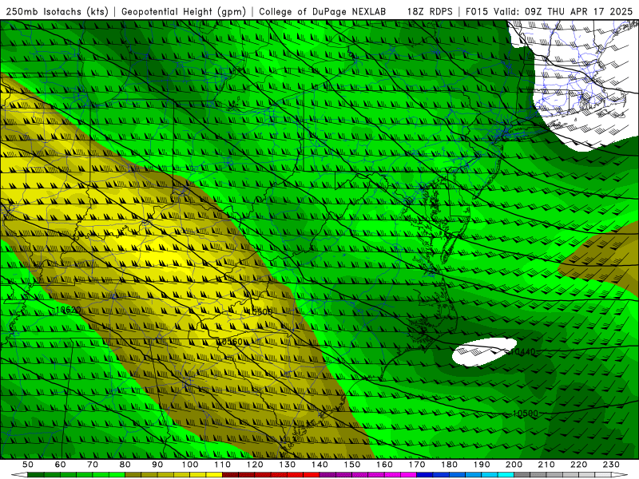The image size is (639, 479).
Task: Select the dark gray swatch just right of 200
Action: [x=522, y=475]
